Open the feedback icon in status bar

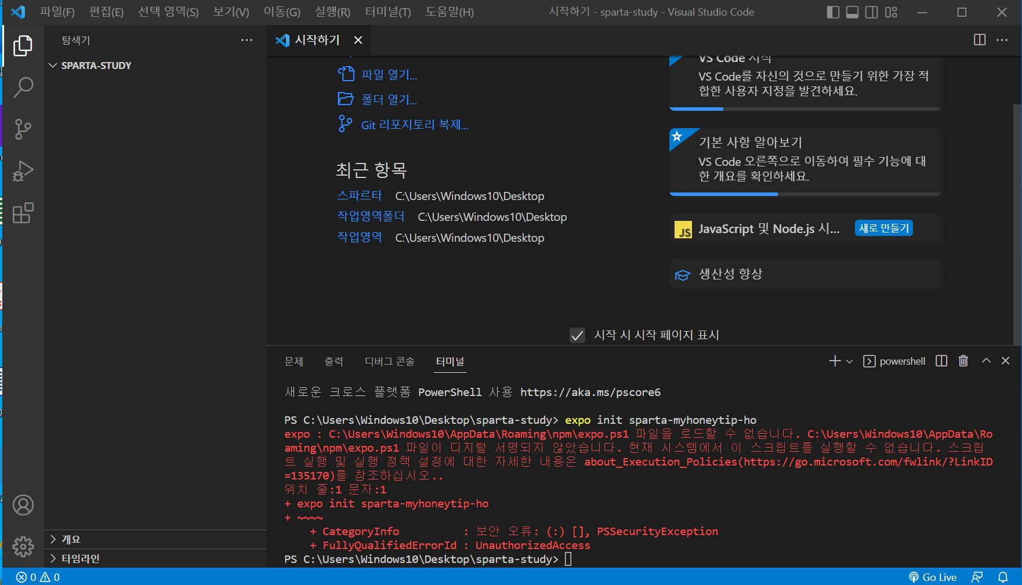(977, 577)
